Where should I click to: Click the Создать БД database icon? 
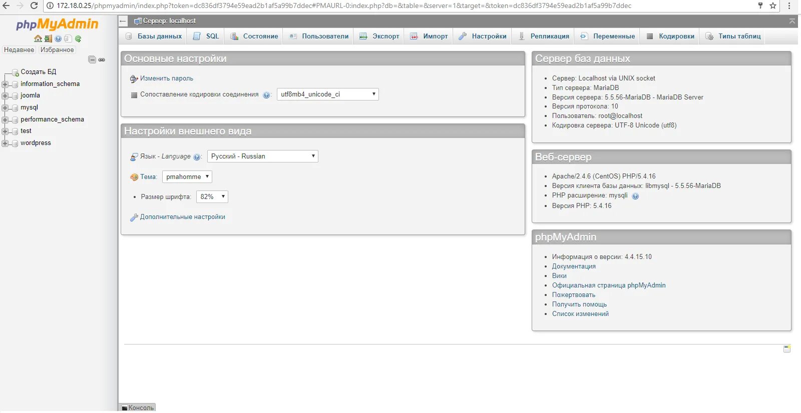click(x=15, y=72)
